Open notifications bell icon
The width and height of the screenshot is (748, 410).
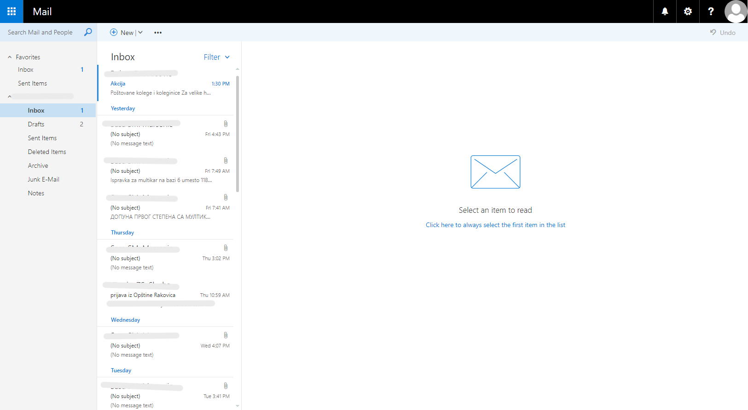coord(665,11)
